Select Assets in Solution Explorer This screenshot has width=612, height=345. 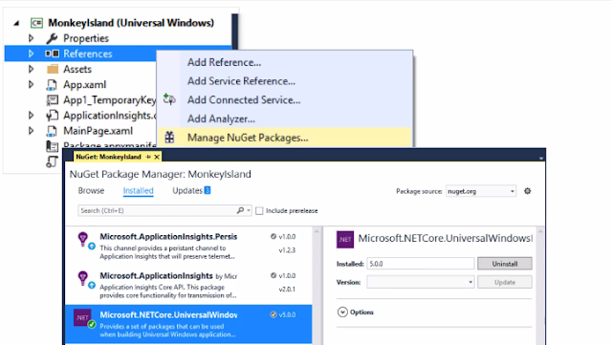77,69
